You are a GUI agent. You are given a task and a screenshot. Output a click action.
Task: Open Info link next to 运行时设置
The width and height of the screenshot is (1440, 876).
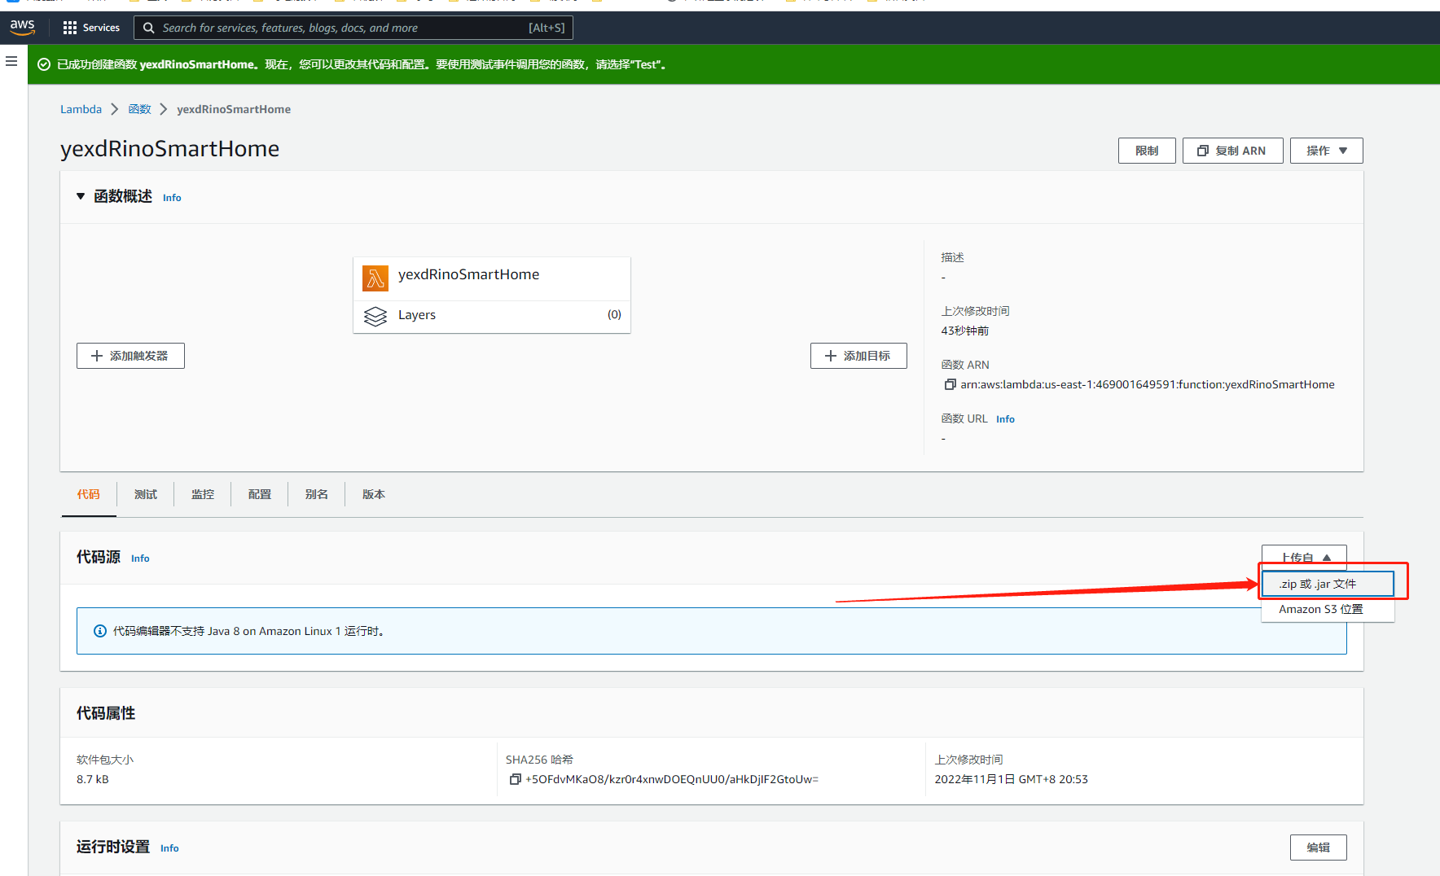tap(169, 848)
